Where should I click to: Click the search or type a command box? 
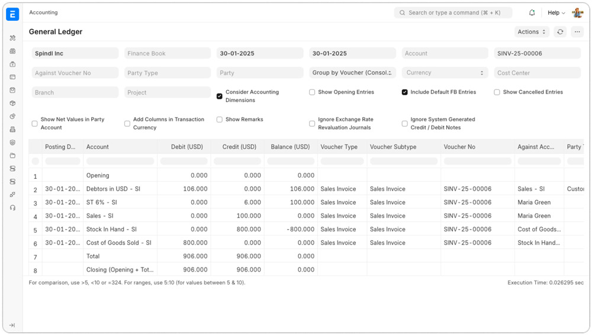pos(453,12)
